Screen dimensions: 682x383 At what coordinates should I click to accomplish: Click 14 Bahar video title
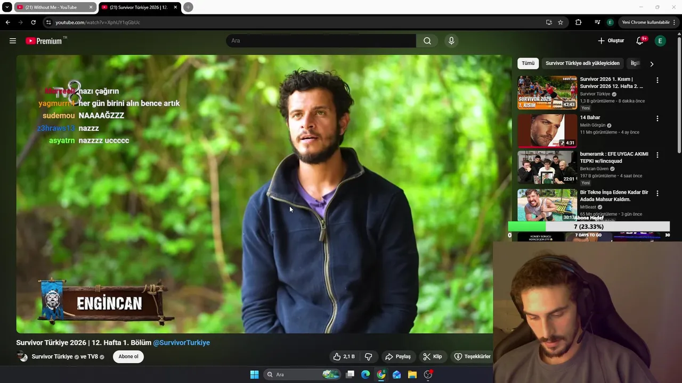[x=590, y=118]
